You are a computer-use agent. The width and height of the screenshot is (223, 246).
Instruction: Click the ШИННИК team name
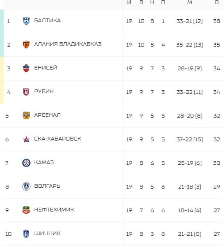coord(48,233)
